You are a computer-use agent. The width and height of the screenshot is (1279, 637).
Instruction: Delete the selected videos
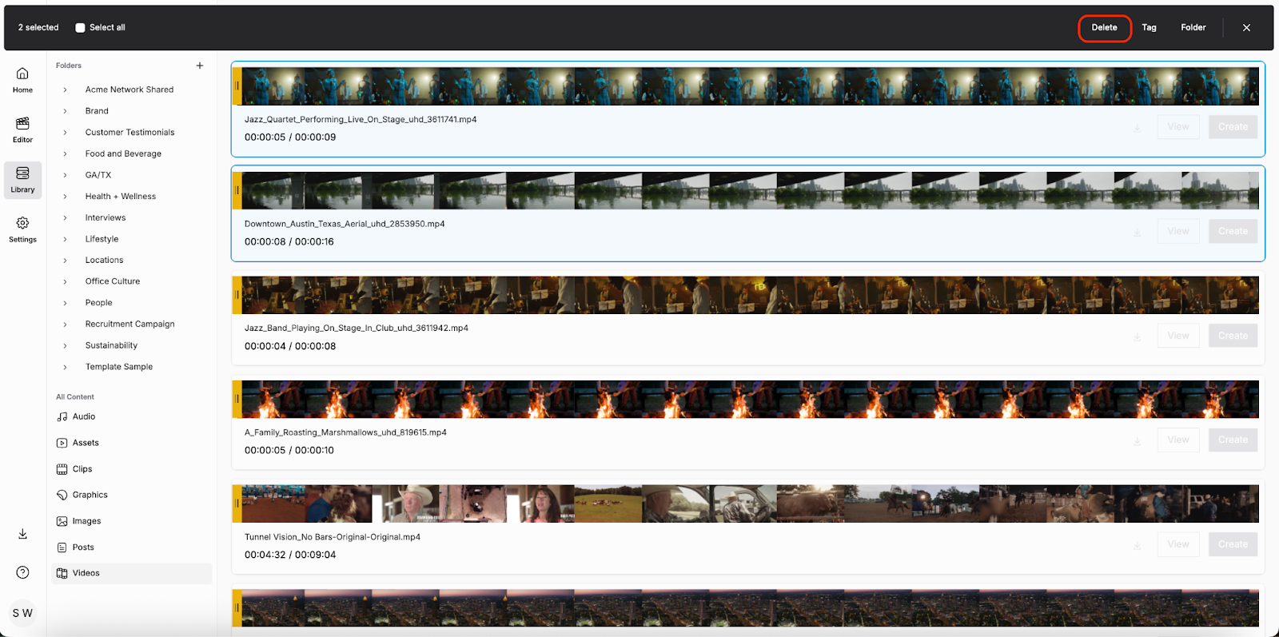(x=1105, y=28)
